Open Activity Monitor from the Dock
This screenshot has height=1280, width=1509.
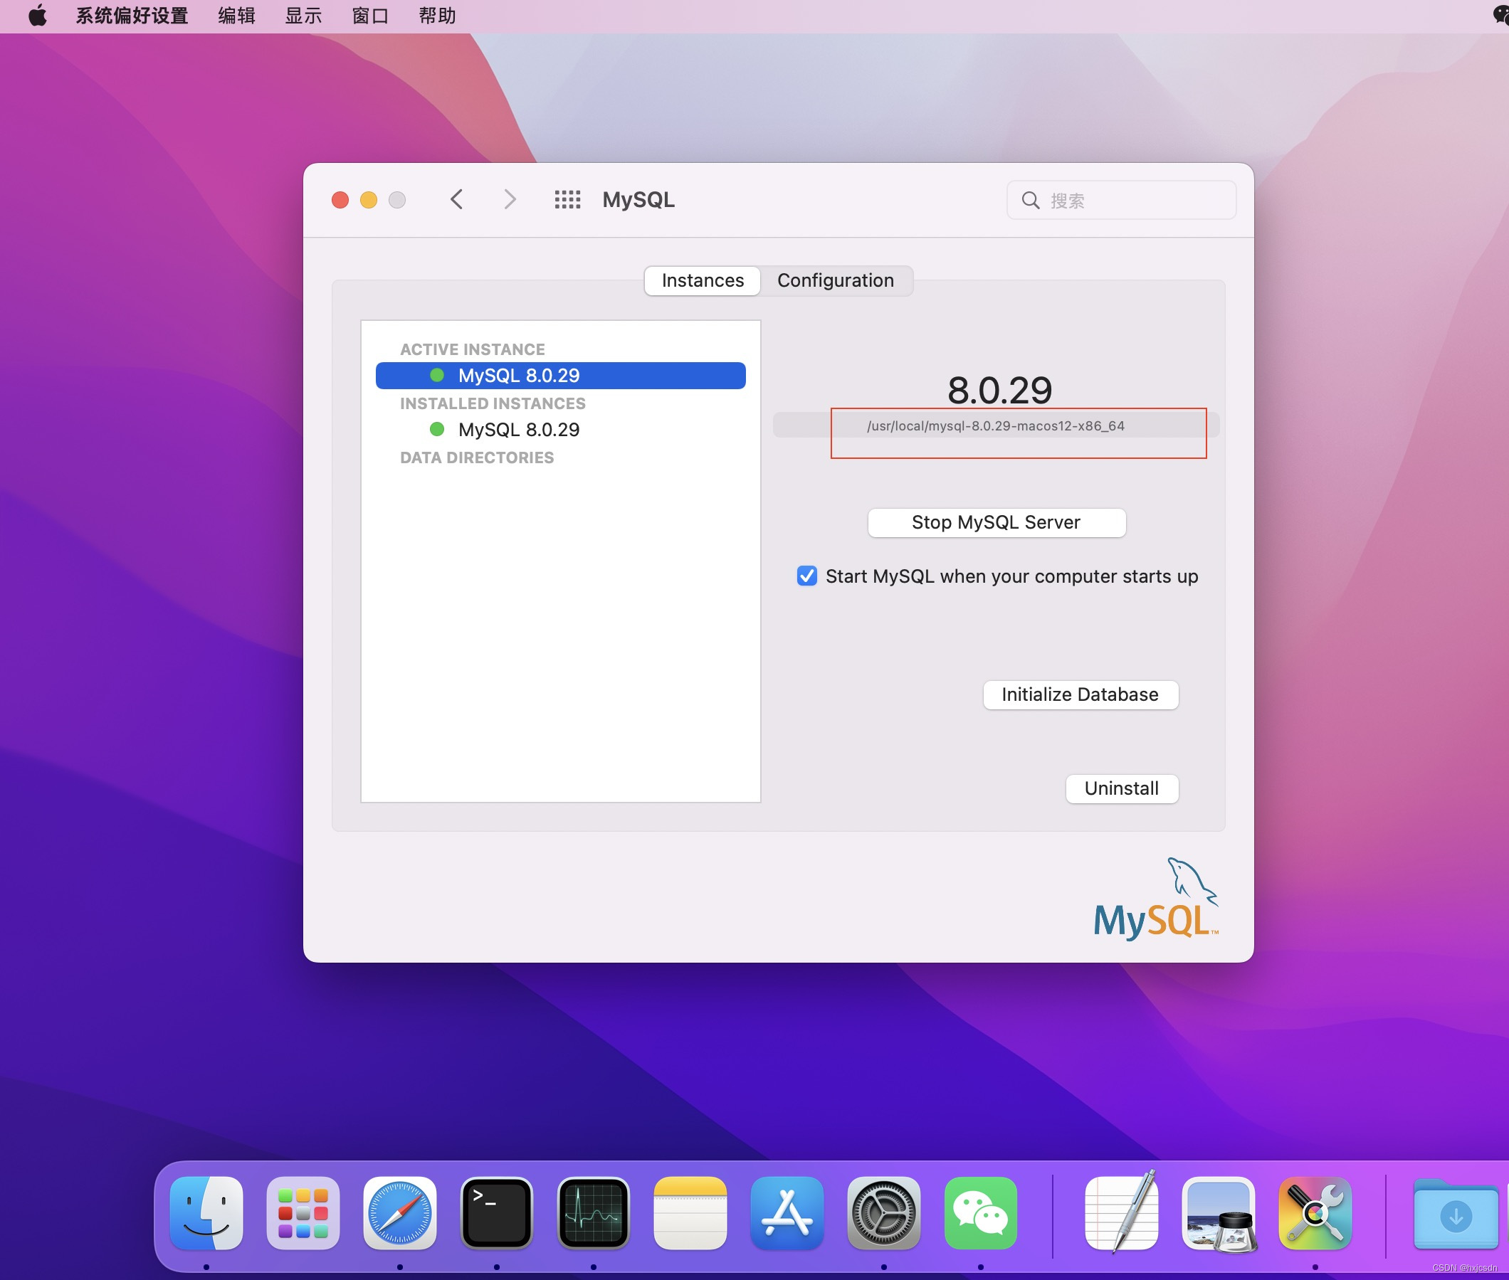pos(594,1212)
